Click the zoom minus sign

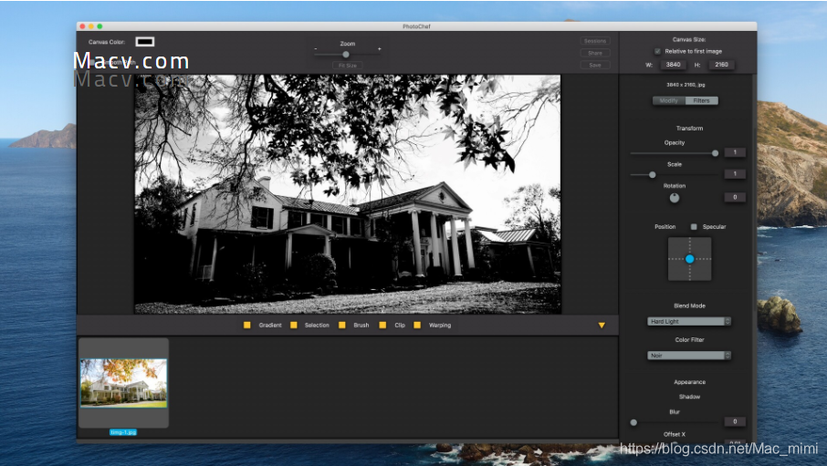[316, 49]
